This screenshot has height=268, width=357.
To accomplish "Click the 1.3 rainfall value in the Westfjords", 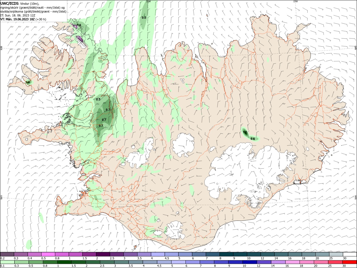I will click(x=28, y=82).
